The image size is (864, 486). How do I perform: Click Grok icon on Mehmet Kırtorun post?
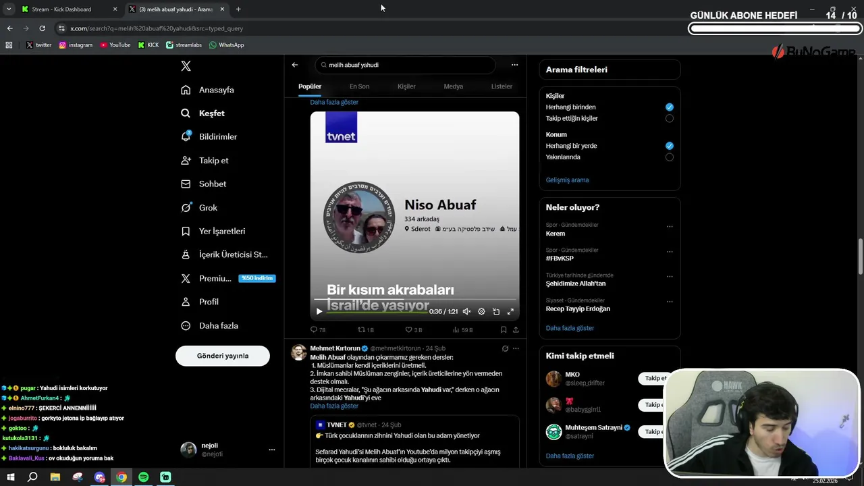[x=505, y=348]
